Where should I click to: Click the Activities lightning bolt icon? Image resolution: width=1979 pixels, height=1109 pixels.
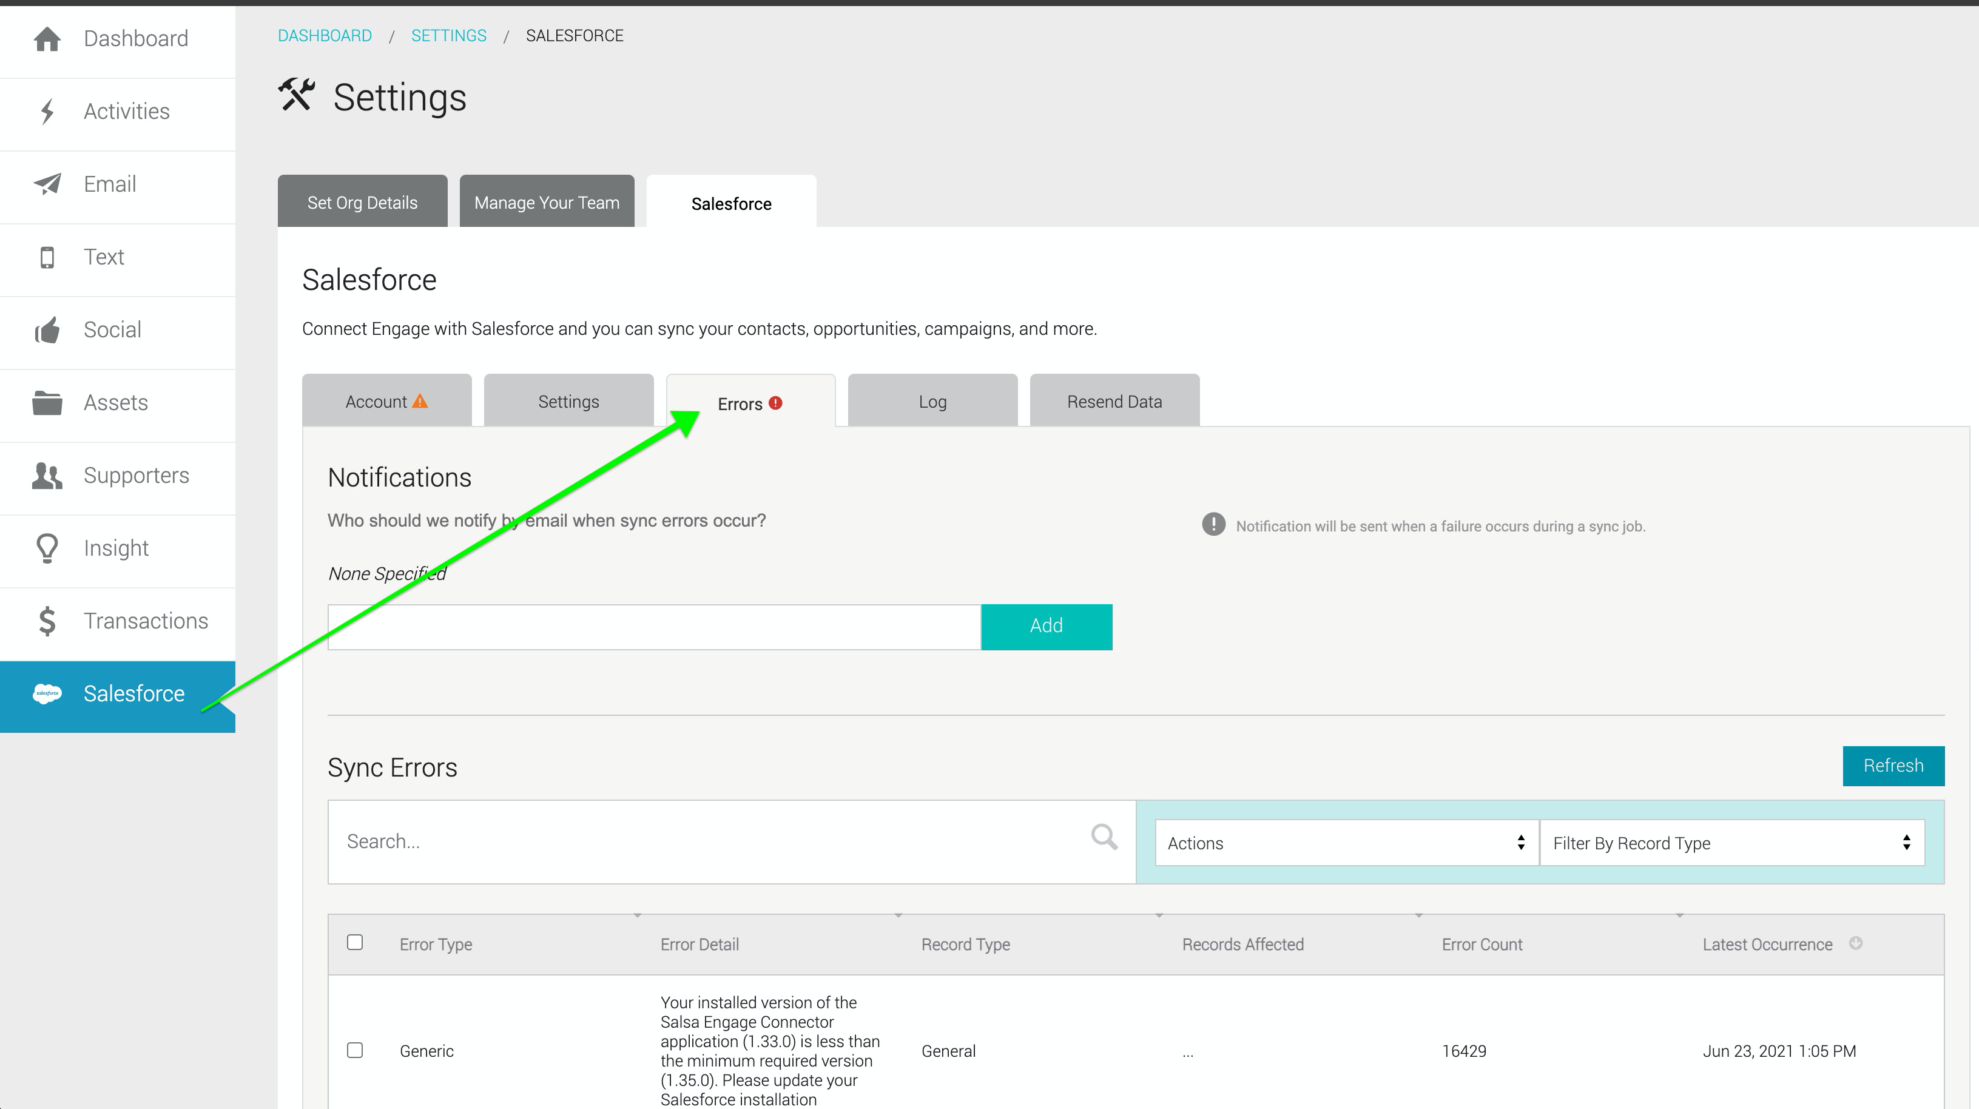[48, 112]
